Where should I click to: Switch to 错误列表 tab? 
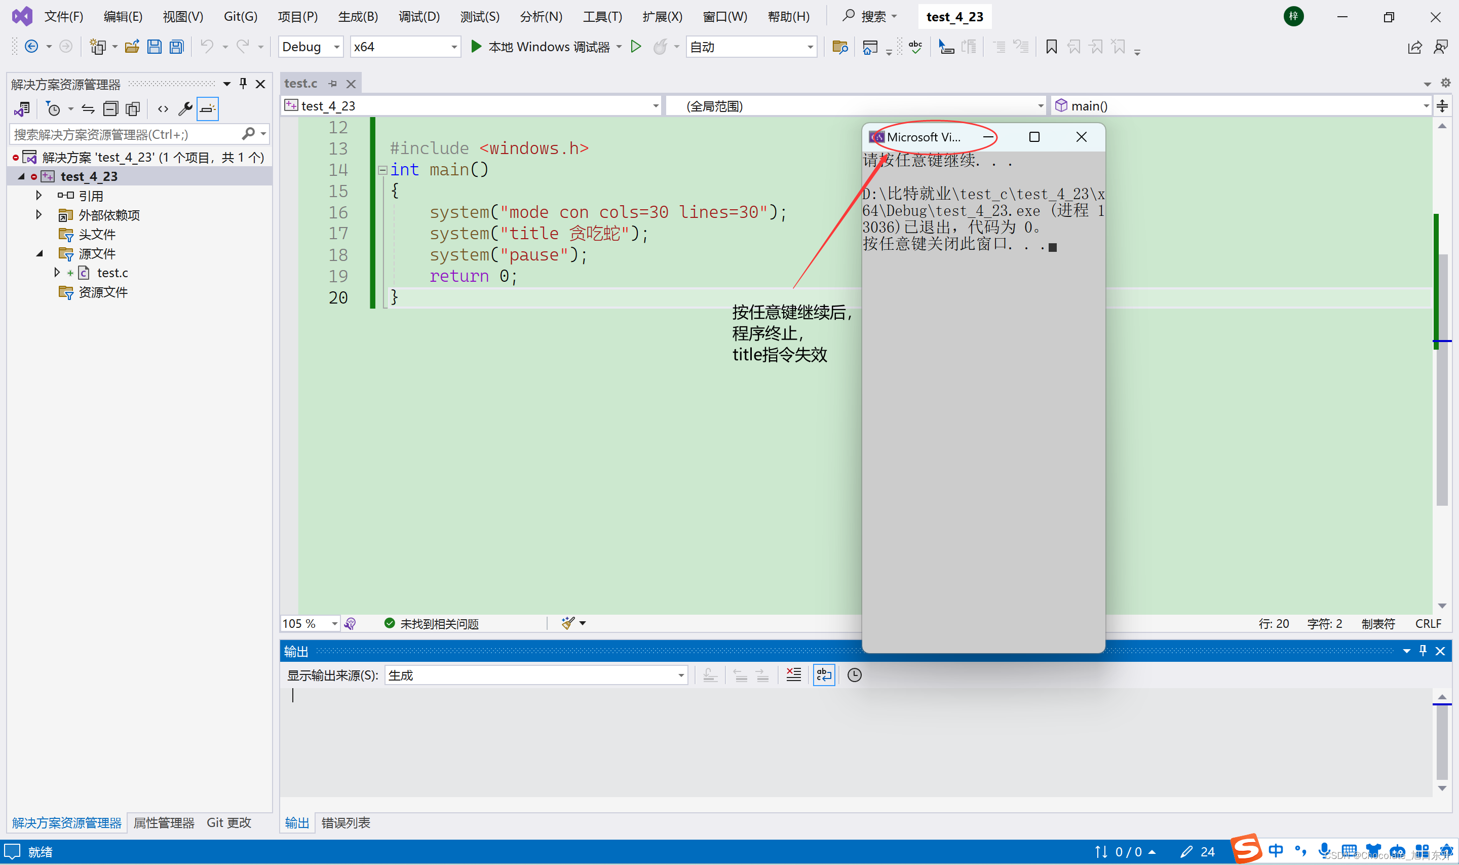[345, 822]
